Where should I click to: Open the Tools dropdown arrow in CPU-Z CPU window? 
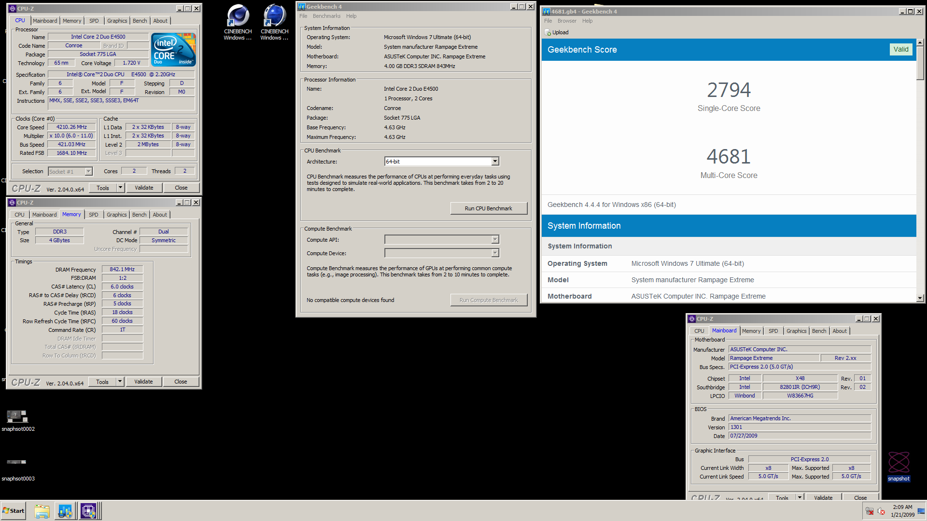(120, 188)
